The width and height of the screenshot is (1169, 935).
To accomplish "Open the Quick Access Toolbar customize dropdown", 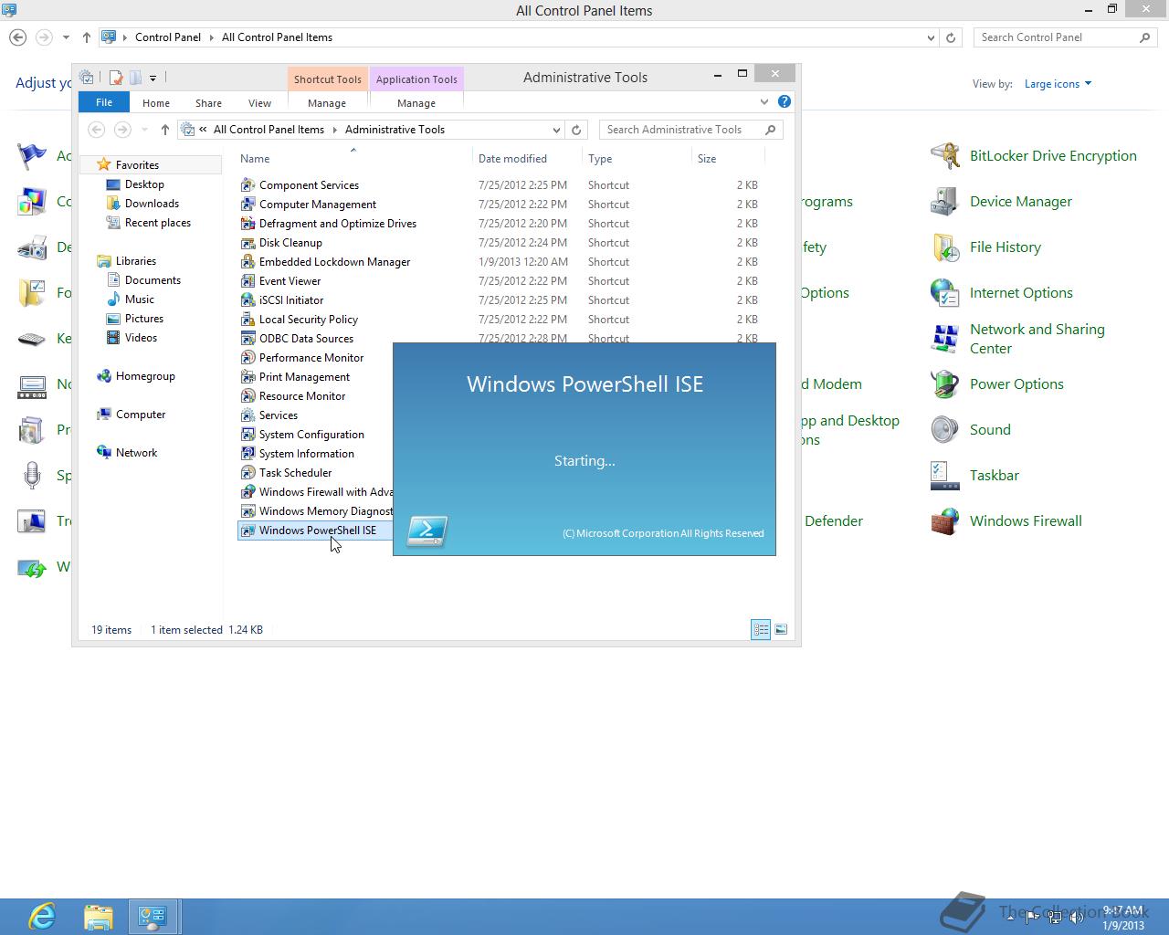I will pyautogui.click(x=153, y=78).
